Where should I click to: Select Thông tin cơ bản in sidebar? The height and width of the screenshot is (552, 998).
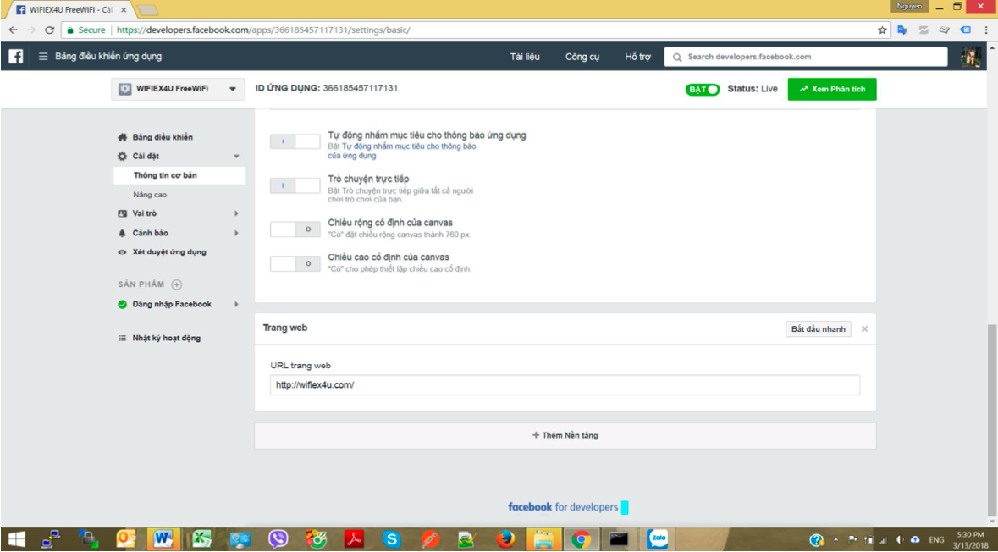click(179, 176)
